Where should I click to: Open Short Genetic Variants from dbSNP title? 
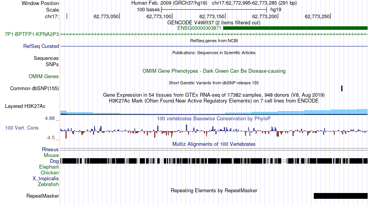(x=214, y=83)
